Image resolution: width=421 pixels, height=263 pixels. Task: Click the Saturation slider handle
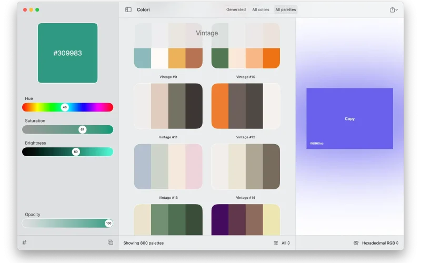[x=83, y=129]
